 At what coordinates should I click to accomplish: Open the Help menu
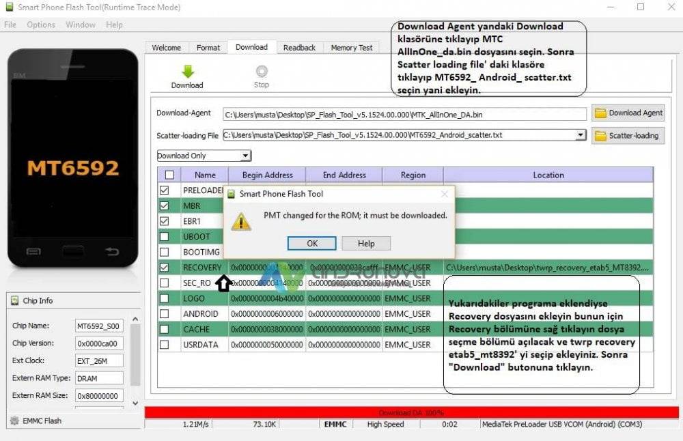114,25
